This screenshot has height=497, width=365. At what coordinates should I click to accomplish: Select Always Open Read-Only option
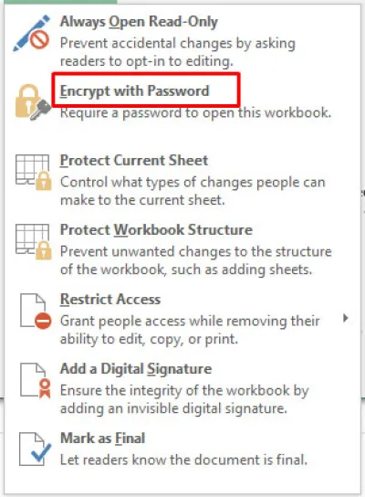pos(139,22)
